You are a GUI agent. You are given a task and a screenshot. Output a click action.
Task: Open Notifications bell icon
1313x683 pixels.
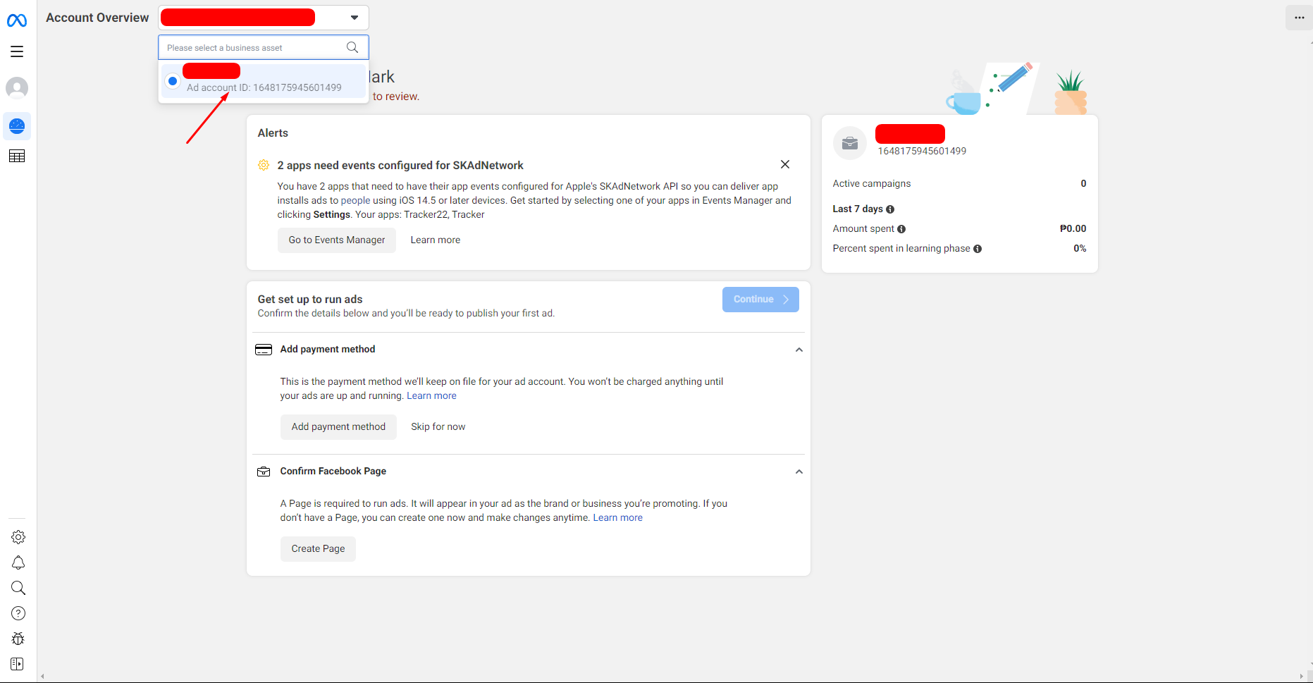click(18, 562)
